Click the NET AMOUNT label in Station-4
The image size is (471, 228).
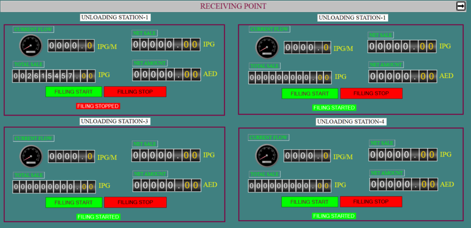click(x=387, y=173)
